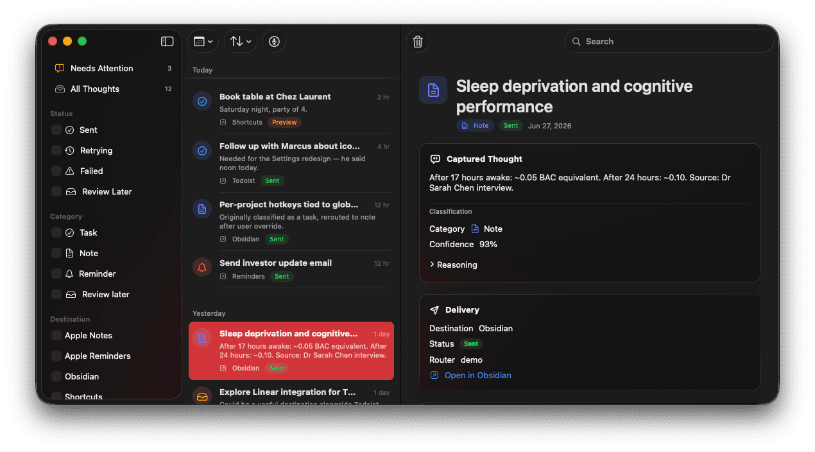Open Per-project hotkeys thought
The height and width of the screenshot is (452, 815).
click(291, 222)
